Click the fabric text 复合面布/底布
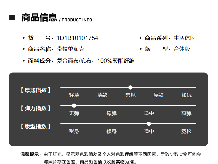Image resolution: width=218 pixels, height=164 pixels. coord(74,61)
